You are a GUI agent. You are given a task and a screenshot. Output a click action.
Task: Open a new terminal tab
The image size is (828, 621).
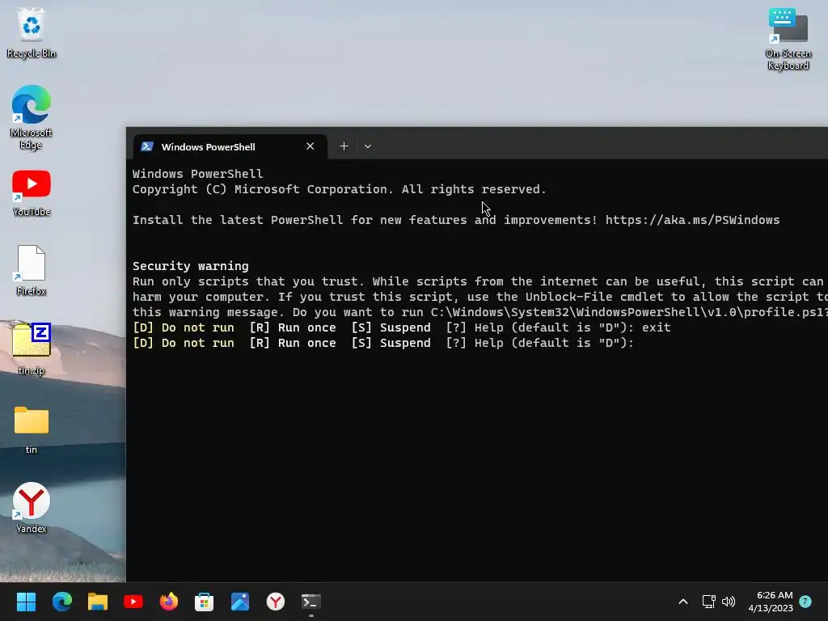coord(344,146)
